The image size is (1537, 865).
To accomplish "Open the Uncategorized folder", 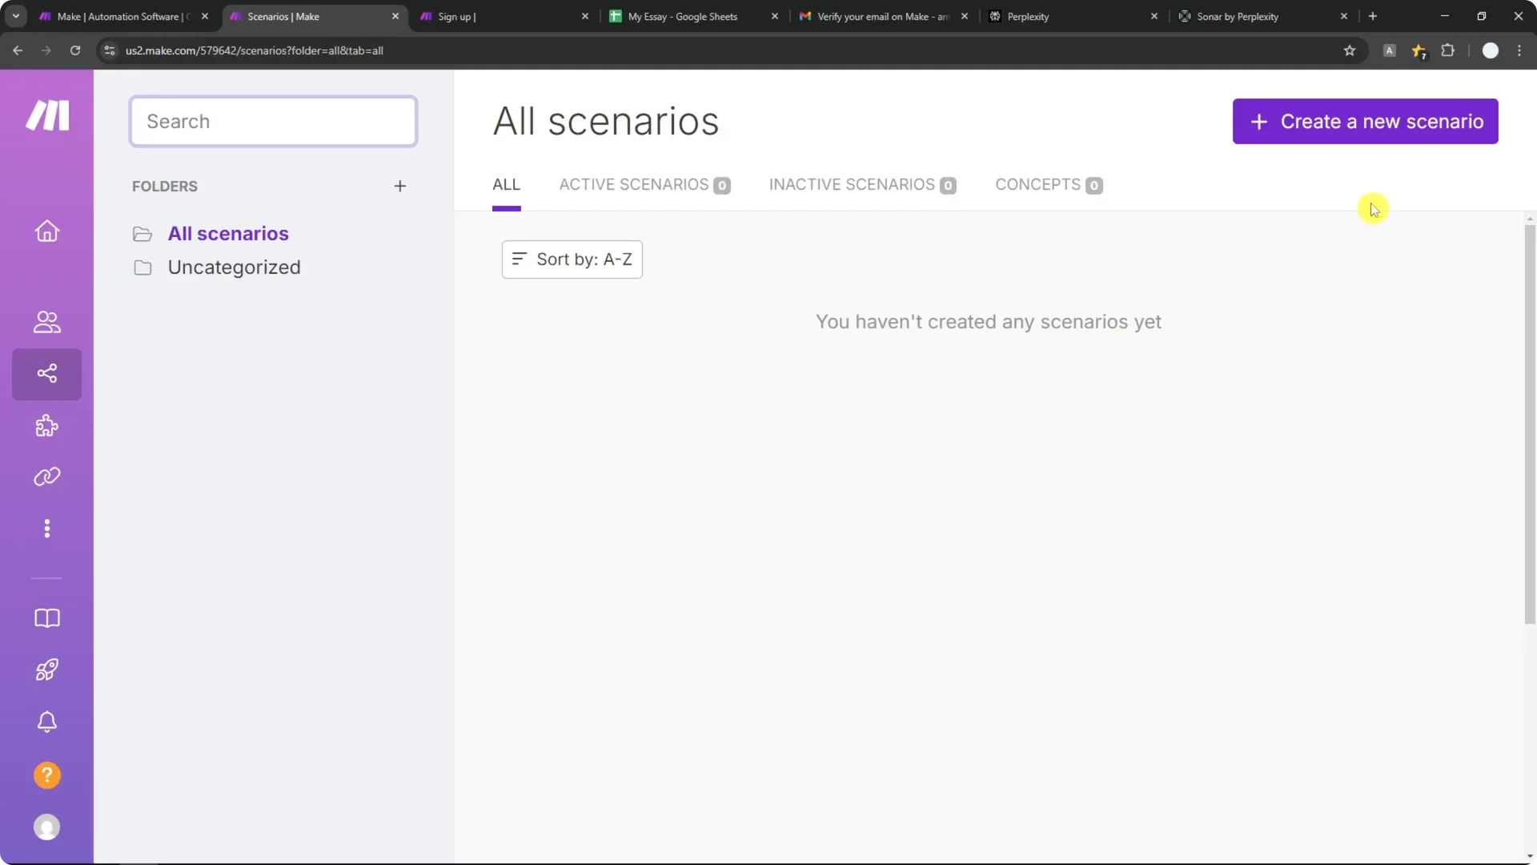I will click(x=234, y=267).
